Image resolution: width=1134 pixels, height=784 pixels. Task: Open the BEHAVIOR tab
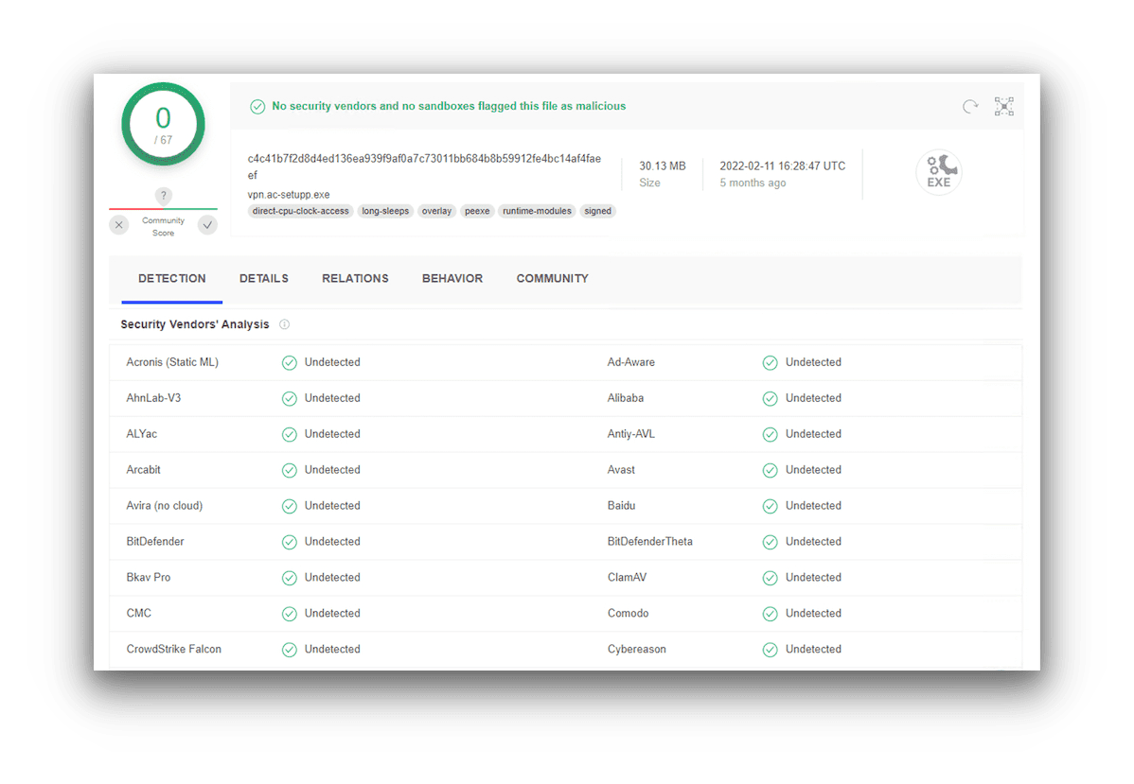[x=452, y=278]
